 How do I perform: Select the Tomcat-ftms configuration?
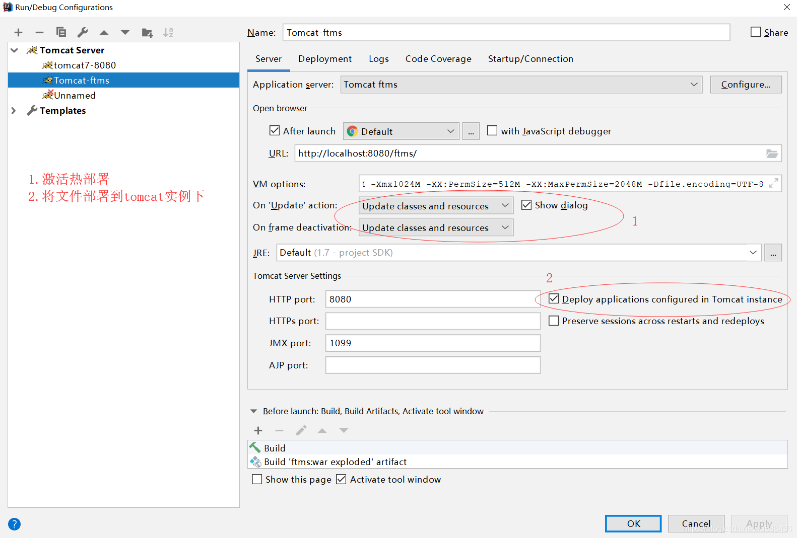pos(123,81)
